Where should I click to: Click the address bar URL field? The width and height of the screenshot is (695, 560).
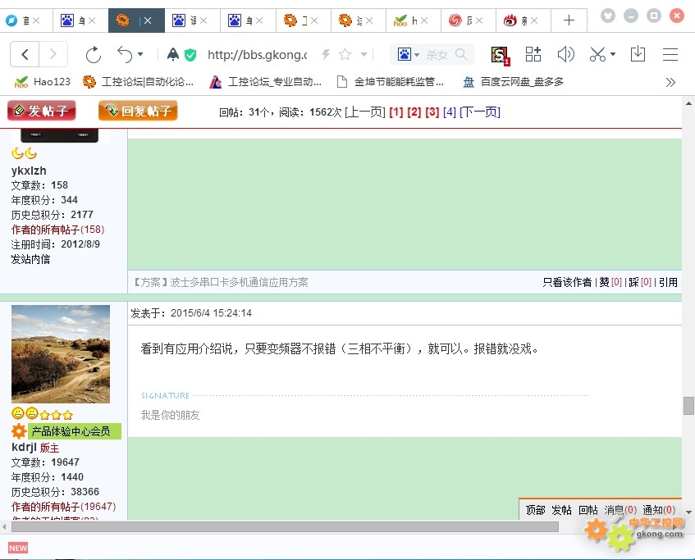click(257, 54)
